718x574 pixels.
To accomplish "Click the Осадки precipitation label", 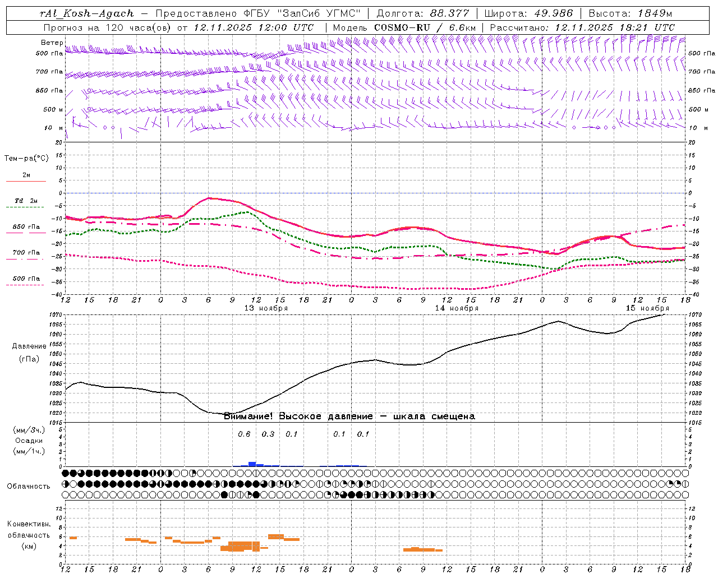I will 29,441.
